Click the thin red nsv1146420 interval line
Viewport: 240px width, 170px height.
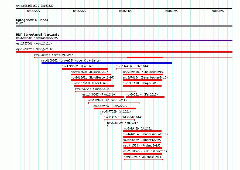click(x=128, y=69)
